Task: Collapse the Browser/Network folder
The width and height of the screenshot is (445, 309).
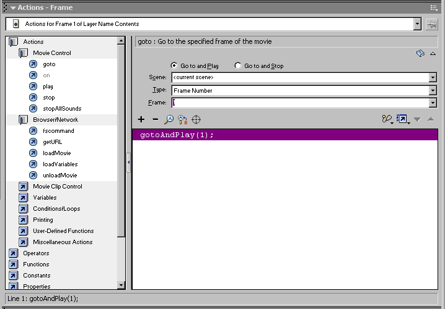Action: coord(23,120)
